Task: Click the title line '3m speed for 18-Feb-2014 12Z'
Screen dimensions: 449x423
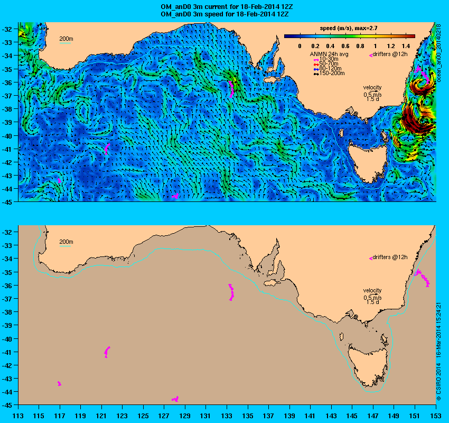Action: tap(224, 14)
